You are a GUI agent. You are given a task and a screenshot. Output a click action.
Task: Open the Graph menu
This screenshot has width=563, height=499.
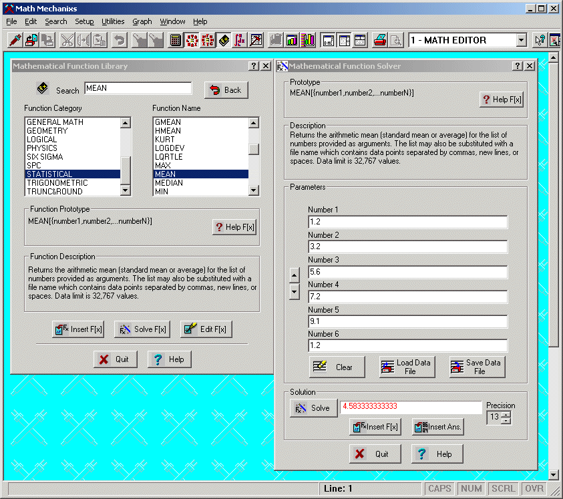pos(142,21)
